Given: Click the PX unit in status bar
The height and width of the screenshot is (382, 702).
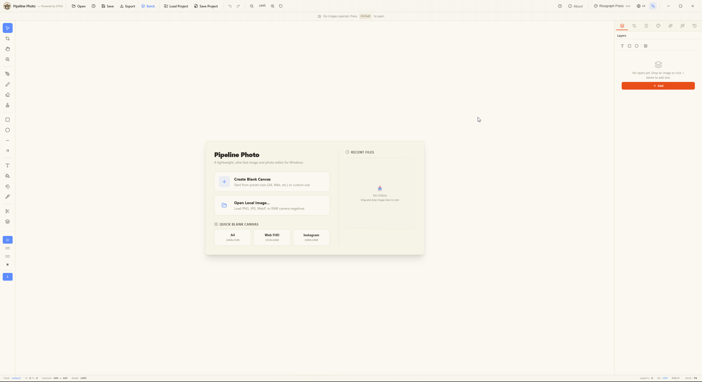Looking at the screenshot, I should (x=695, y=378).
